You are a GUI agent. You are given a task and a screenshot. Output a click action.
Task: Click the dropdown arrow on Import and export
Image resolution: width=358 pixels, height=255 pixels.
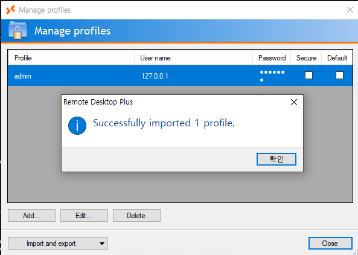point(102,244)
